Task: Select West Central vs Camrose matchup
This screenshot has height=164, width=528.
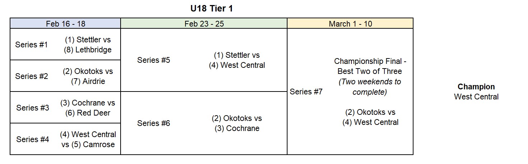Action: [x=88, y=140]
